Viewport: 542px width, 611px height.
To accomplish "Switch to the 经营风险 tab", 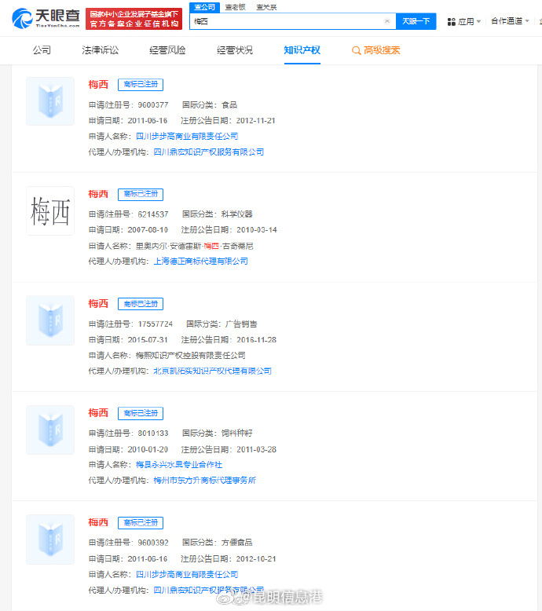I will (x=167, y=50).
